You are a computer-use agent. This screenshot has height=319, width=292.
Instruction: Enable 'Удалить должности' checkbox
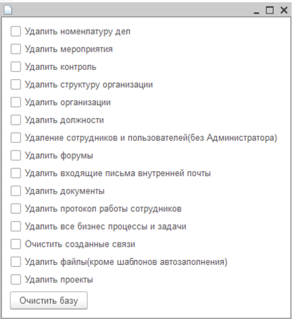point(16,120)
